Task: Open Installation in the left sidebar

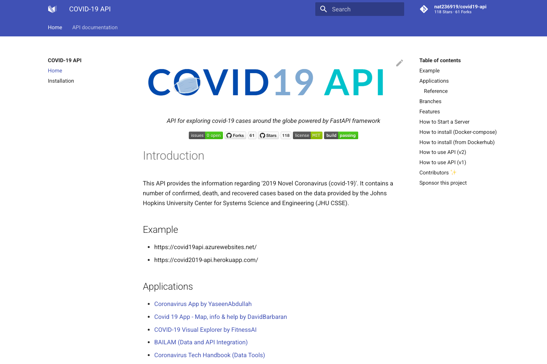Action: 61,81
